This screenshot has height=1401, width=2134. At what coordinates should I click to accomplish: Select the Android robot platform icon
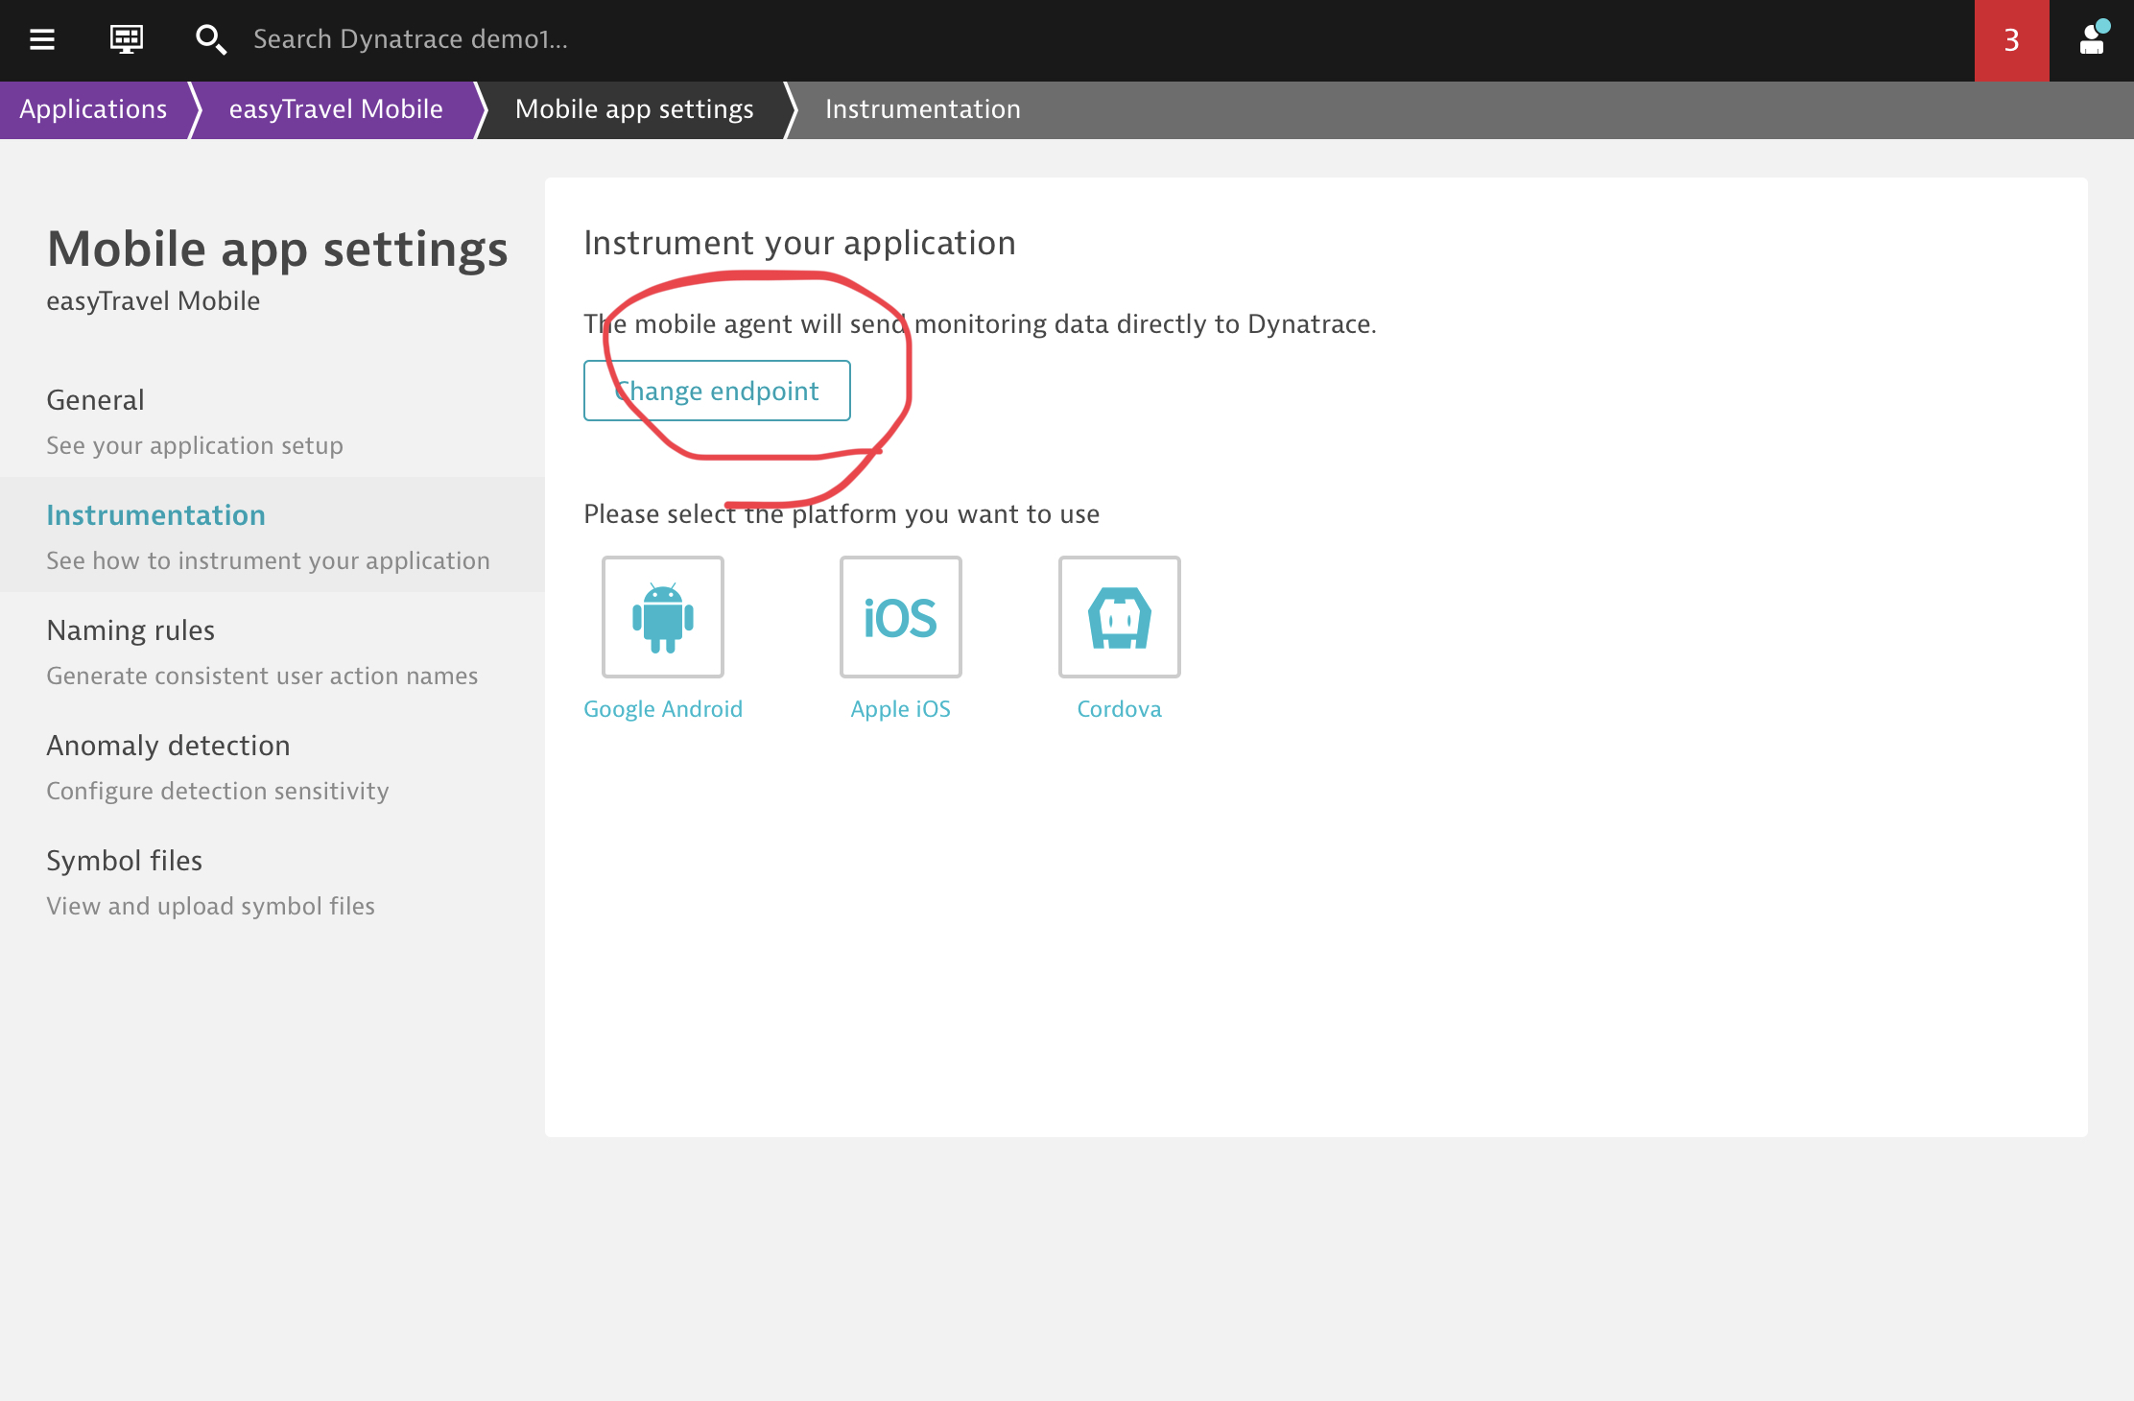click(x=663, y=617)
